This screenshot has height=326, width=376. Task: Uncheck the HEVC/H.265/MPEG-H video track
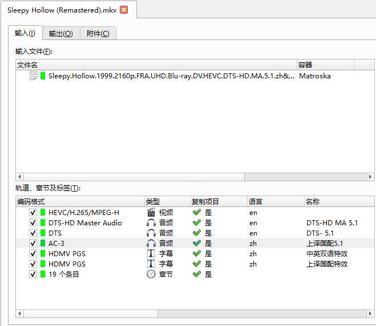33,212
